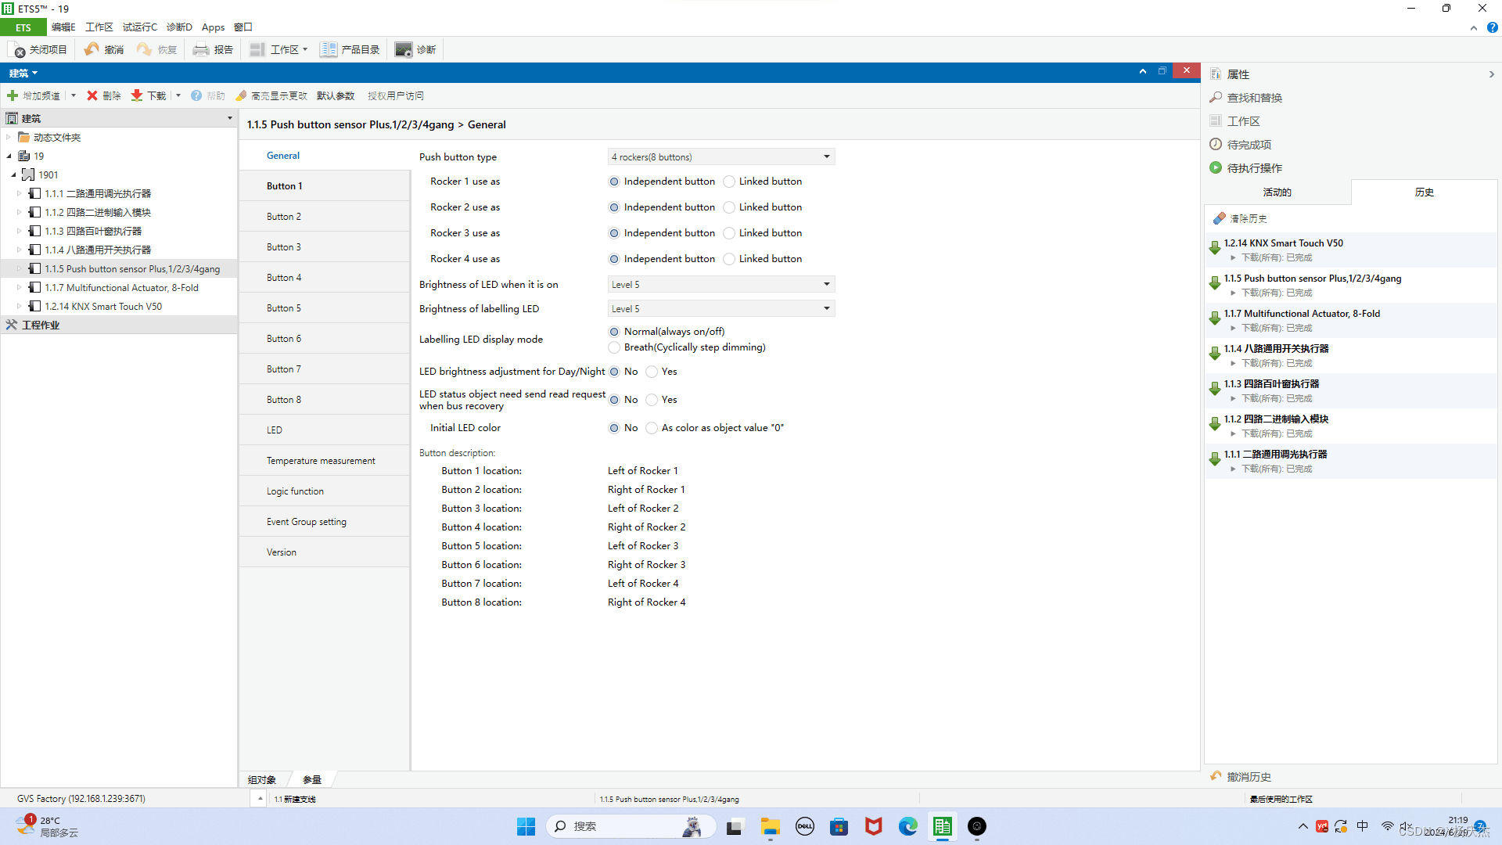The width and height of the screenshot is (1502, 845).
Task: Open the 报告 reports printer icon
Action: coord(201,50)
